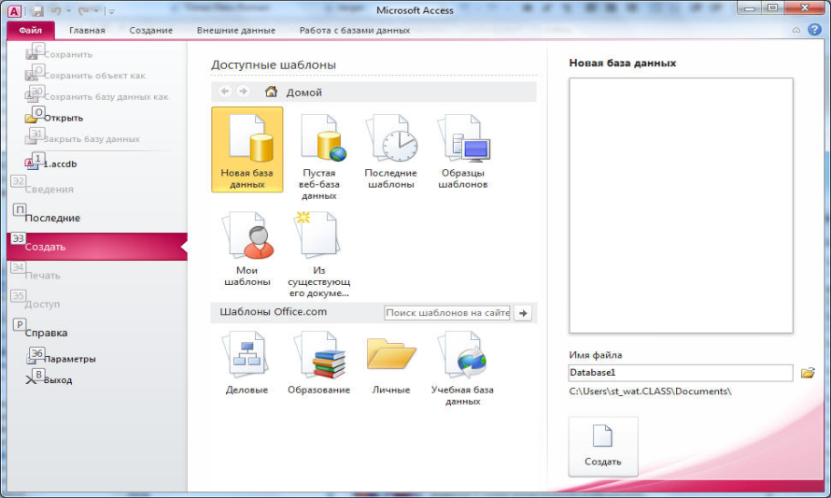Choose Пустая веб-база данных template

[x=319, y=156]
